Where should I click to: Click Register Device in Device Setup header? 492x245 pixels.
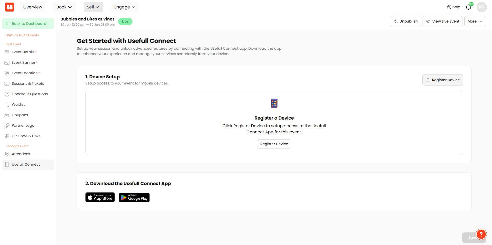tap(443, 80)
